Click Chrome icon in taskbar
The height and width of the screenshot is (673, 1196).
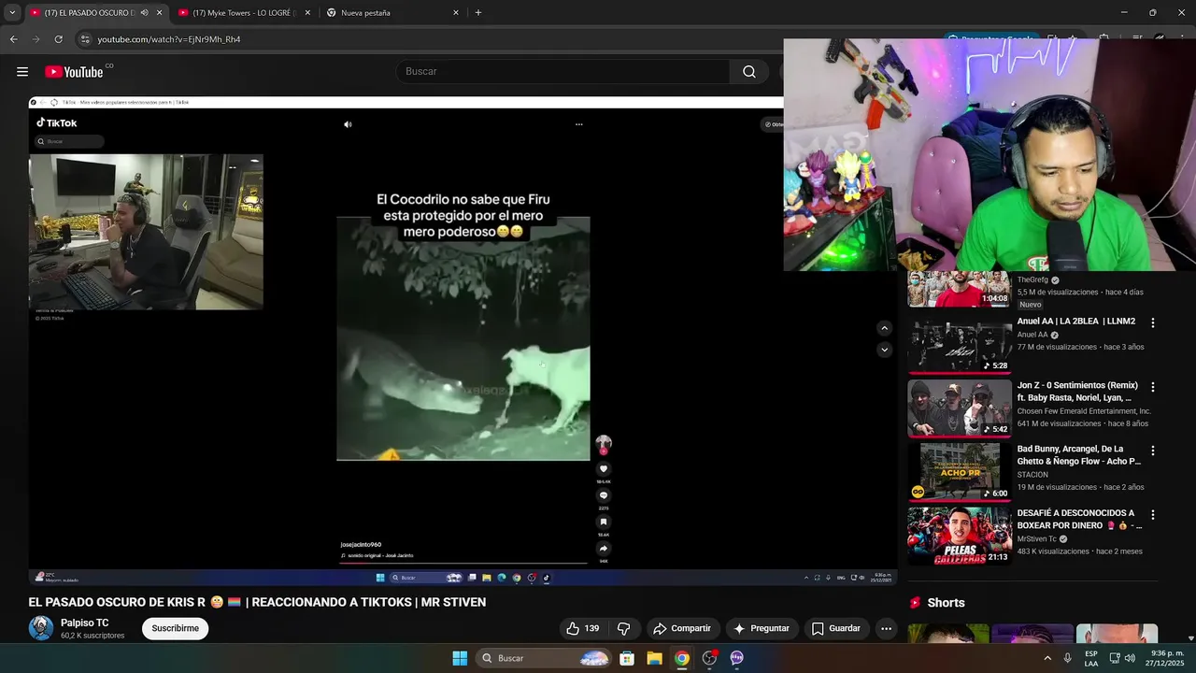pyautogui.click(x=682, y=658)
